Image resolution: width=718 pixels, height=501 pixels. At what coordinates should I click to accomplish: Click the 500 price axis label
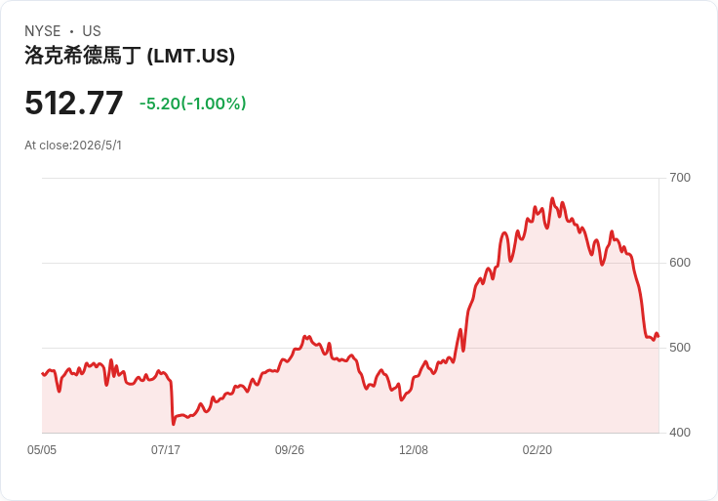[x=680, y=348]
